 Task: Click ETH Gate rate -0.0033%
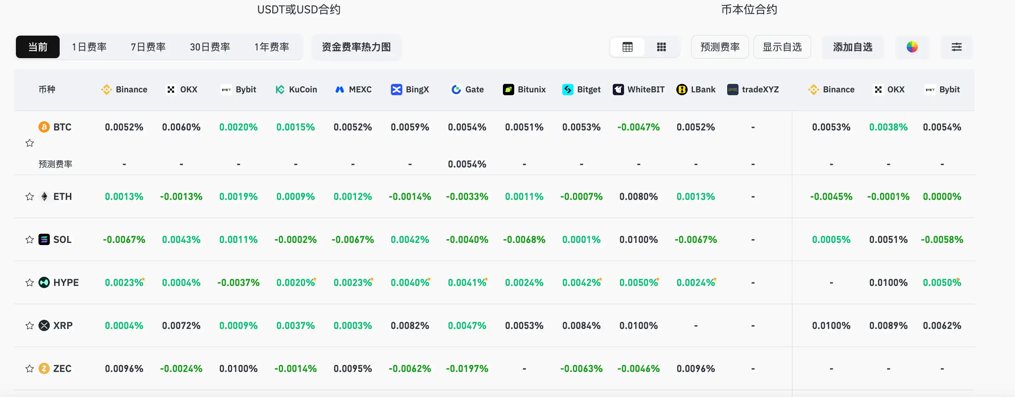(467, 197)
